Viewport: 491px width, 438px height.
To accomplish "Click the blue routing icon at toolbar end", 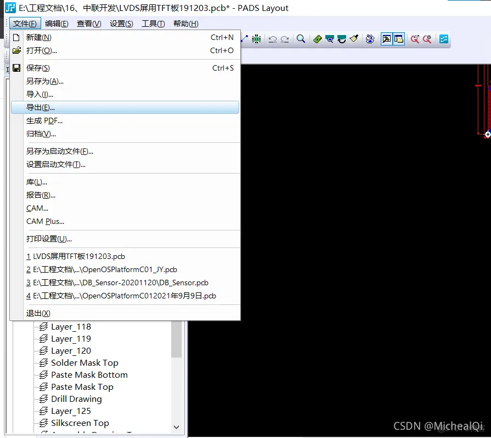I will [444, 39].
